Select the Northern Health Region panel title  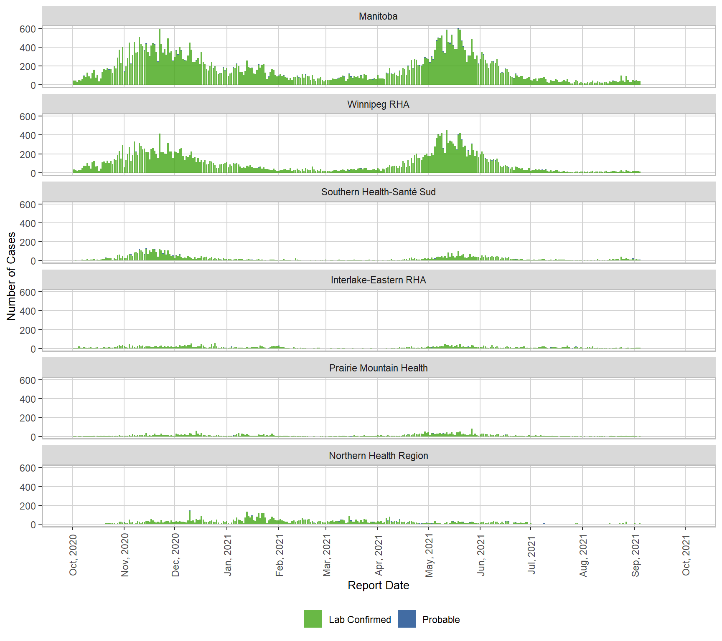click(378, 456)
